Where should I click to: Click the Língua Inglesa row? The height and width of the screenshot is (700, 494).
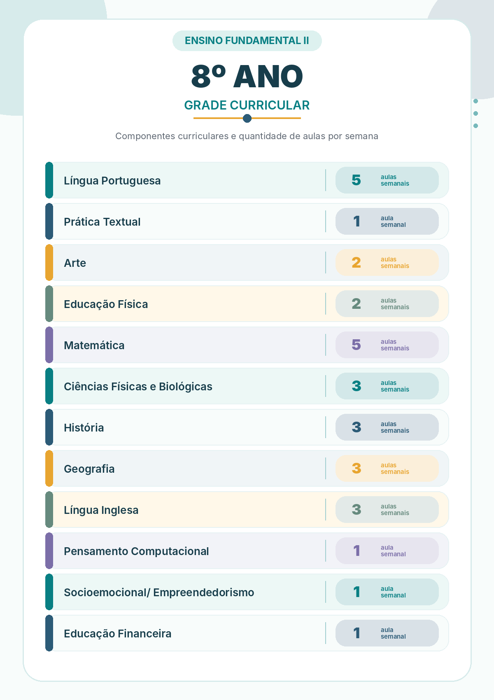[x=247, y=510]
